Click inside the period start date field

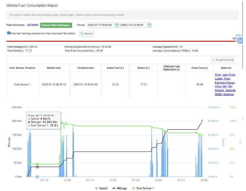click(x=101, y=25)
